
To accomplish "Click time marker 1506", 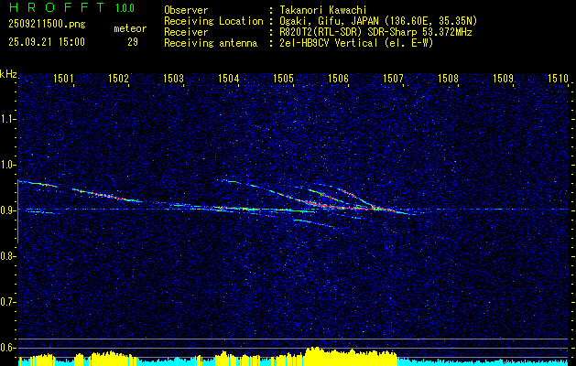I will [x=338, y=78].
